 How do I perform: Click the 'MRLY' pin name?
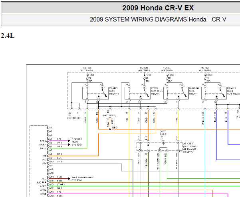(x=43, y=148)
